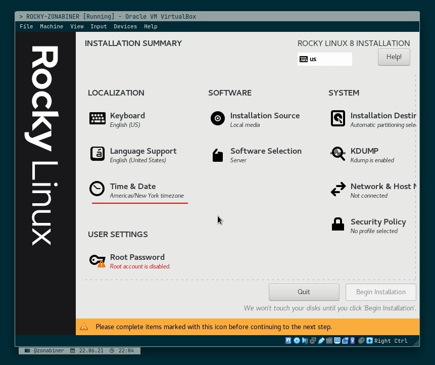Click the Help! button
Screen dimensions: 435x365
tap(394, 57)
